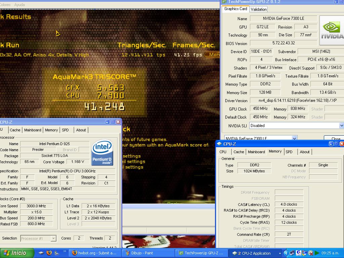Screen dimensions: 344x258
Task: Minimize the left CPU-Z window
Action: pyautogui.click(x=107, y=122)
